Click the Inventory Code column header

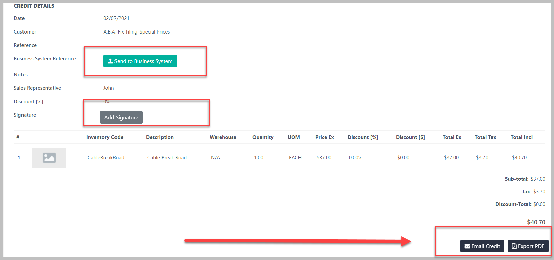point(105,137)
